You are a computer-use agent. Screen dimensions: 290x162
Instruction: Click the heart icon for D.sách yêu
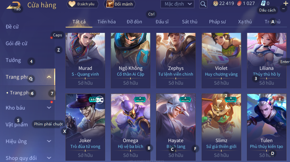72,4
